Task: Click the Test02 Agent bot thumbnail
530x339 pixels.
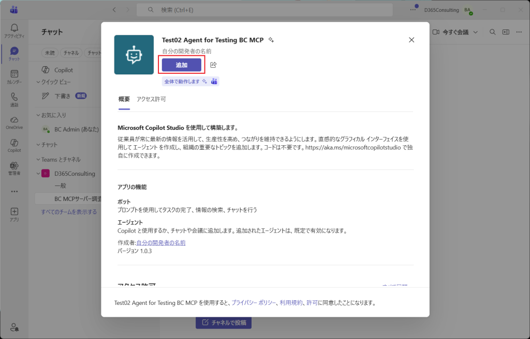Action: 134,55
